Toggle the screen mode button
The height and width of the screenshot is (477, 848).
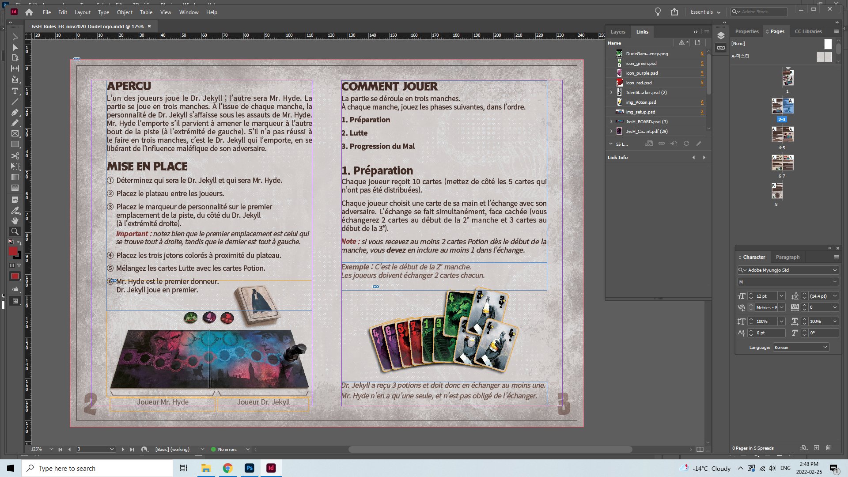15,301
